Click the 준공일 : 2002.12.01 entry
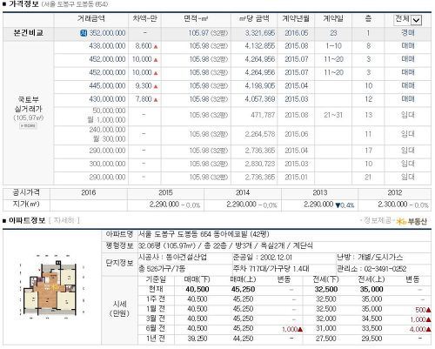Screen dimensions: 435x349 [263, 258]
